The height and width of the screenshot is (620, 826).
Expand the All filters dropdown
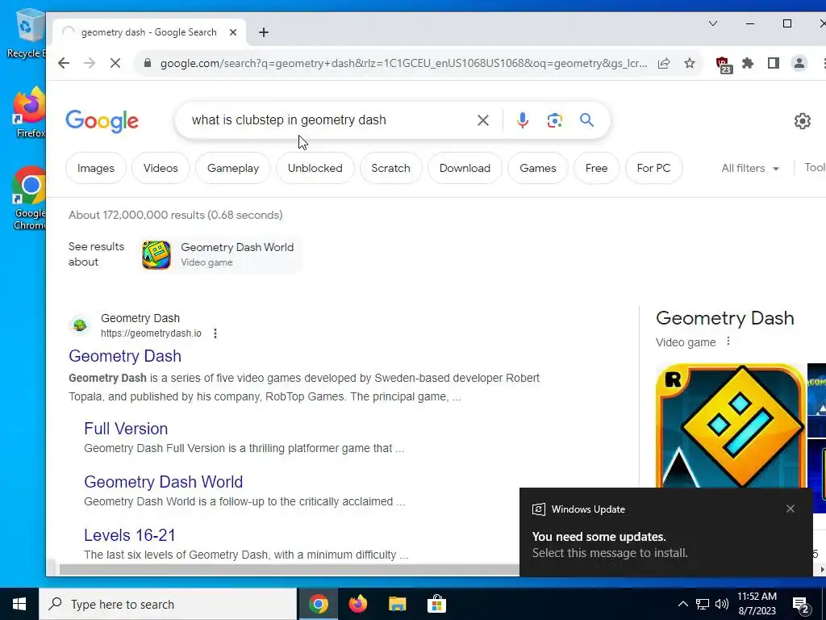click(750, 168)
